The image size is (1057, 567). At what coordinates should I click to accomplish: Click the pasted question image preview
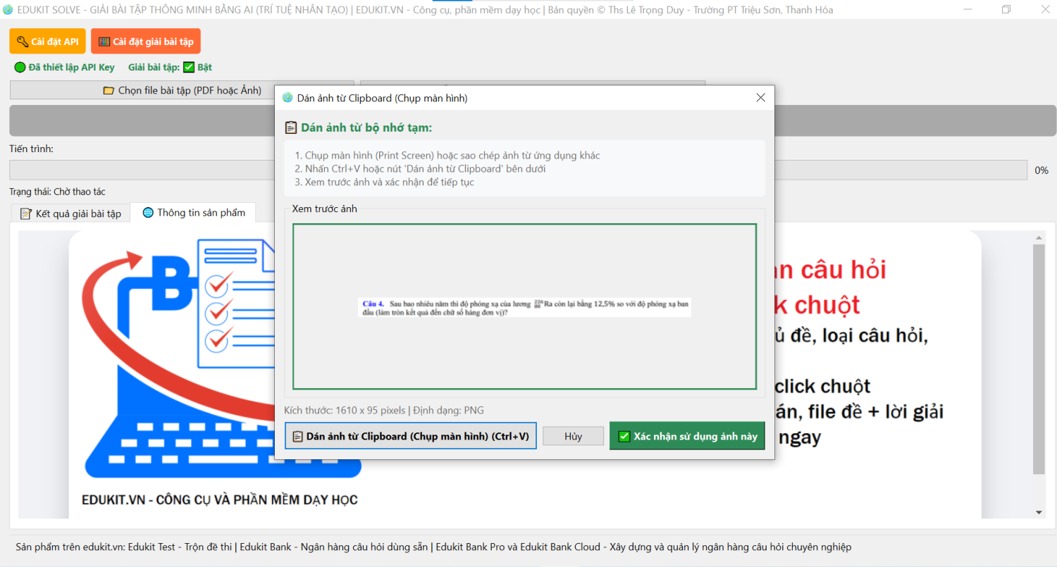click(x=524, y=307)
